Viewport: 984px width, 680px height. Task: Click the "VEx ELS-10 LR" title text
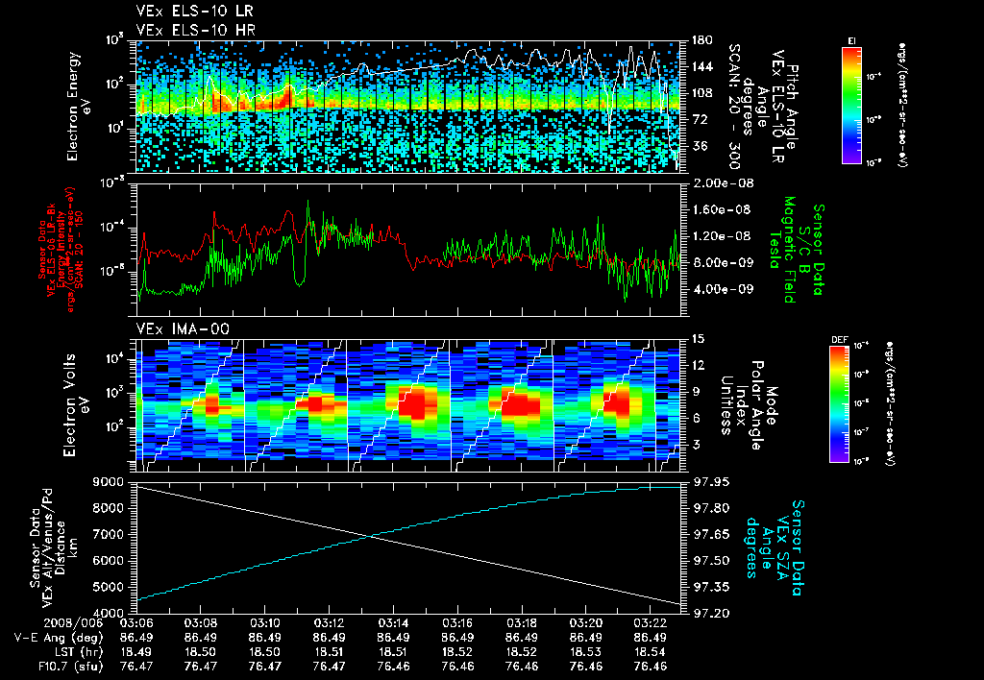pos(195,12)
